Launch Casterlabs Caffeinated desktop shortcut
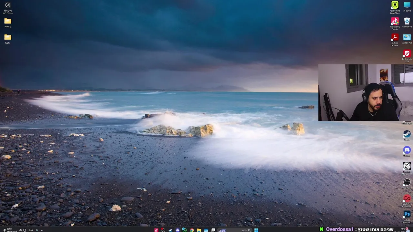 click(x=407, y=201)
